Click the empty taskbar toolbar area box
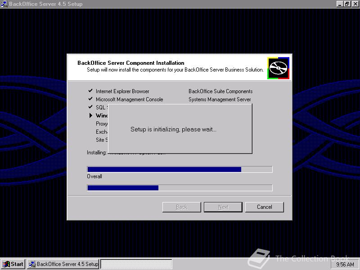This screenshot has height=270, width=360. [x=136, y=264]
